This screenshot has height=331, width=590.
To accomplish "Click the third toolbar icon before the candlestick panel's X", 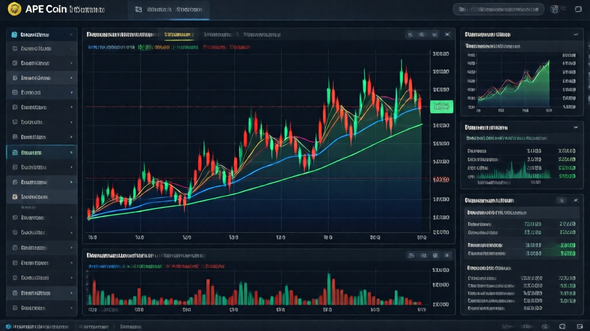I will (434, 34).
